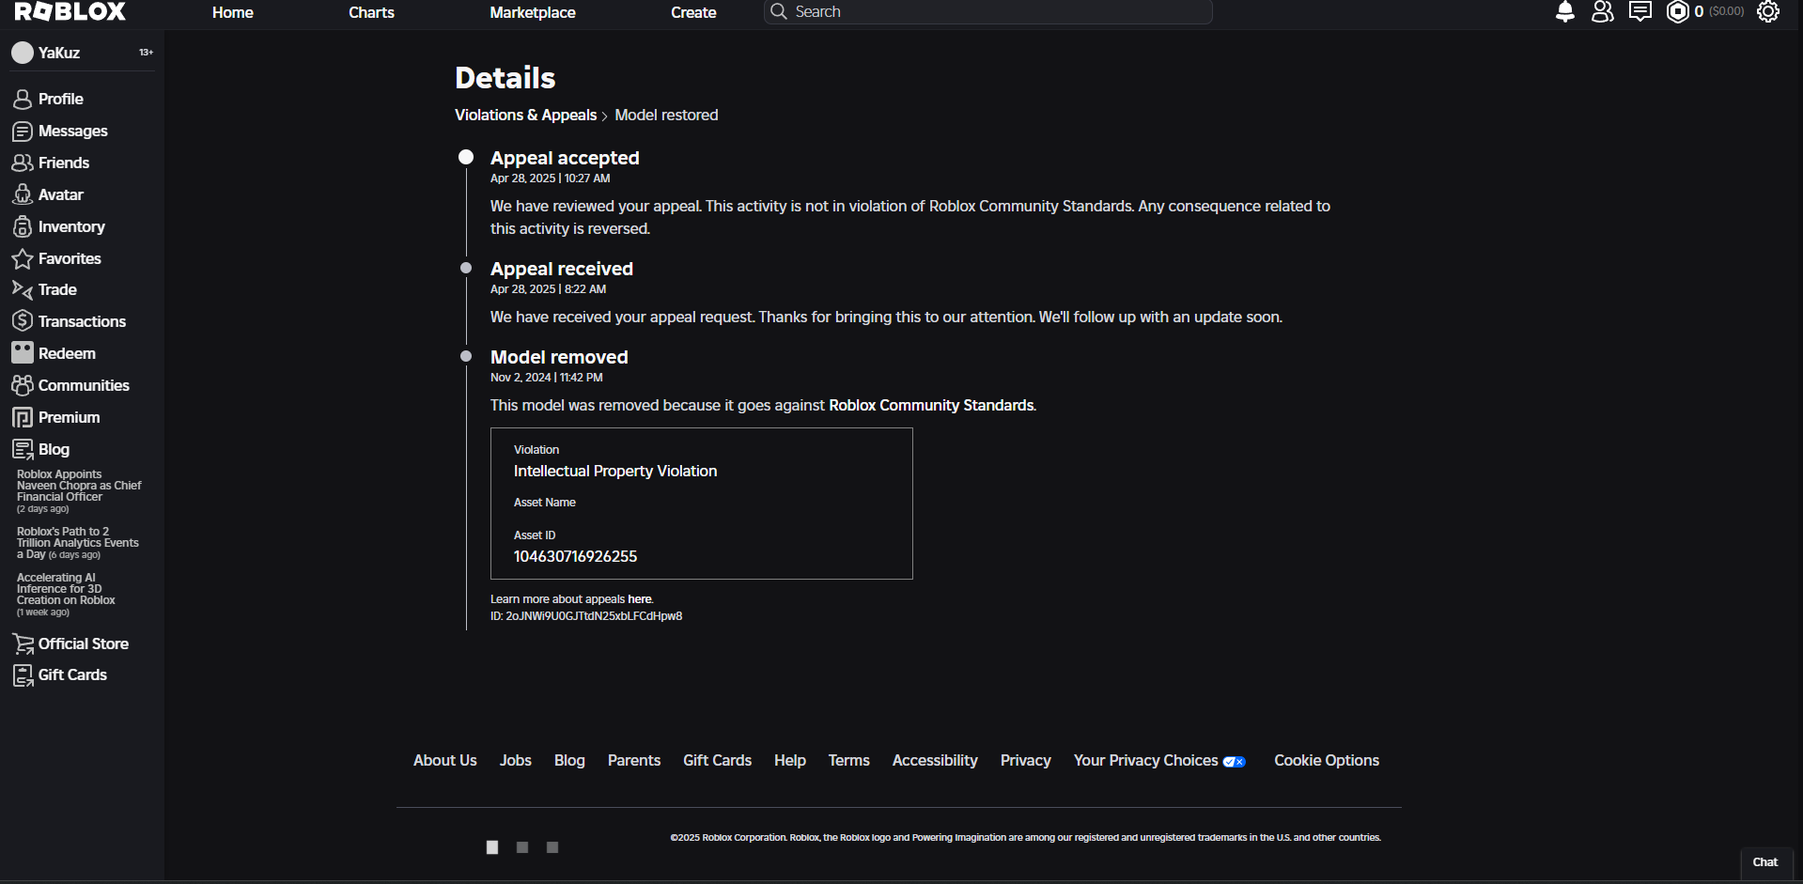Open Blog in the sidebar
This screenshot has width=1803, height=884.
click(40, 449)
